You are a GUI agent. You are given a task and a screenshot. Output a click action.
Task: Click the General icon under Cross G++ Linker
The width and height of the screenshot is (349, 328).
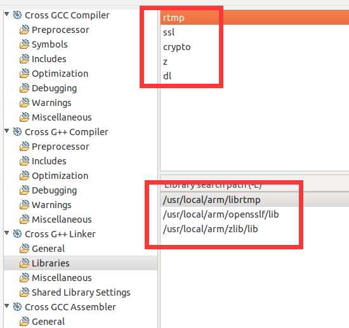[24, 249]
